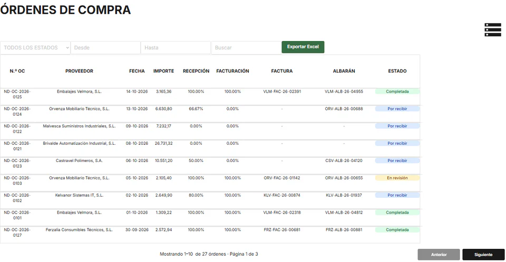Click delivery note FRZ-ALB-26-00881
This screenshot has height=262, width=506.
pos(344,230)
